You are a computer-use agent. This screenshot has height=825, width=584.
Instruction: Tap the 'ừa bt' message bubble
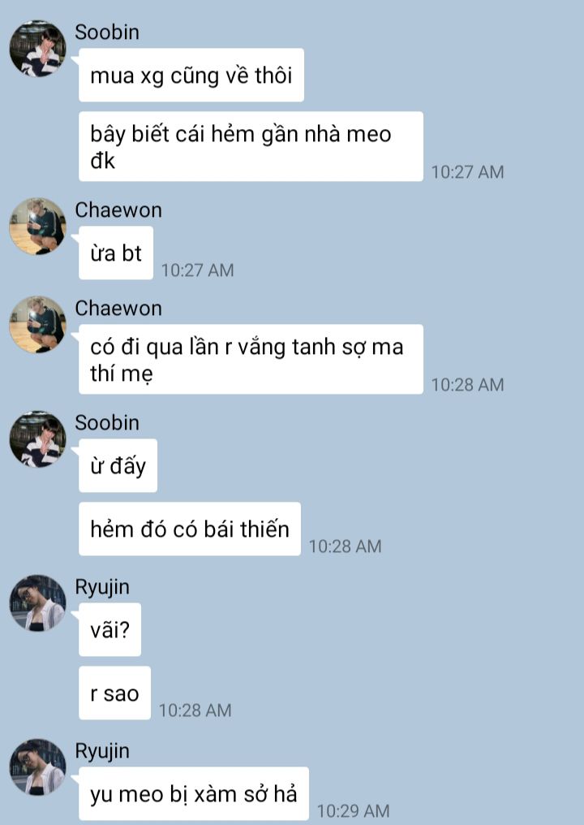tap(116, 253)
